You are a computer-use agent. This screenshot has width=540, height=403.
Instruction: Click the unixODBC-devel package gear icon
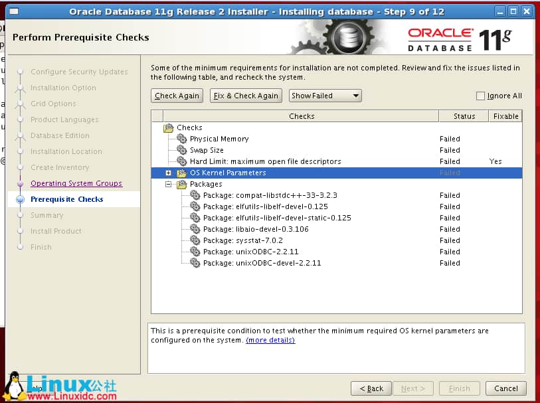click(x=195, y=264)
